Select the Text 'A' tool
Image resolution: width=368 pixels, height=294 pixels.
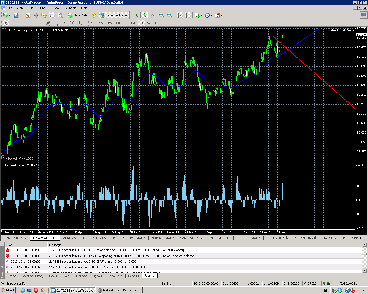(x=64, y=23)
